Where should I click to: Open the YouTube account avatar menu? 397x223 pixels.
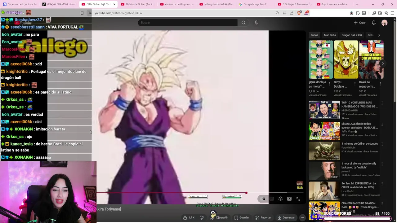coord(384,23)
